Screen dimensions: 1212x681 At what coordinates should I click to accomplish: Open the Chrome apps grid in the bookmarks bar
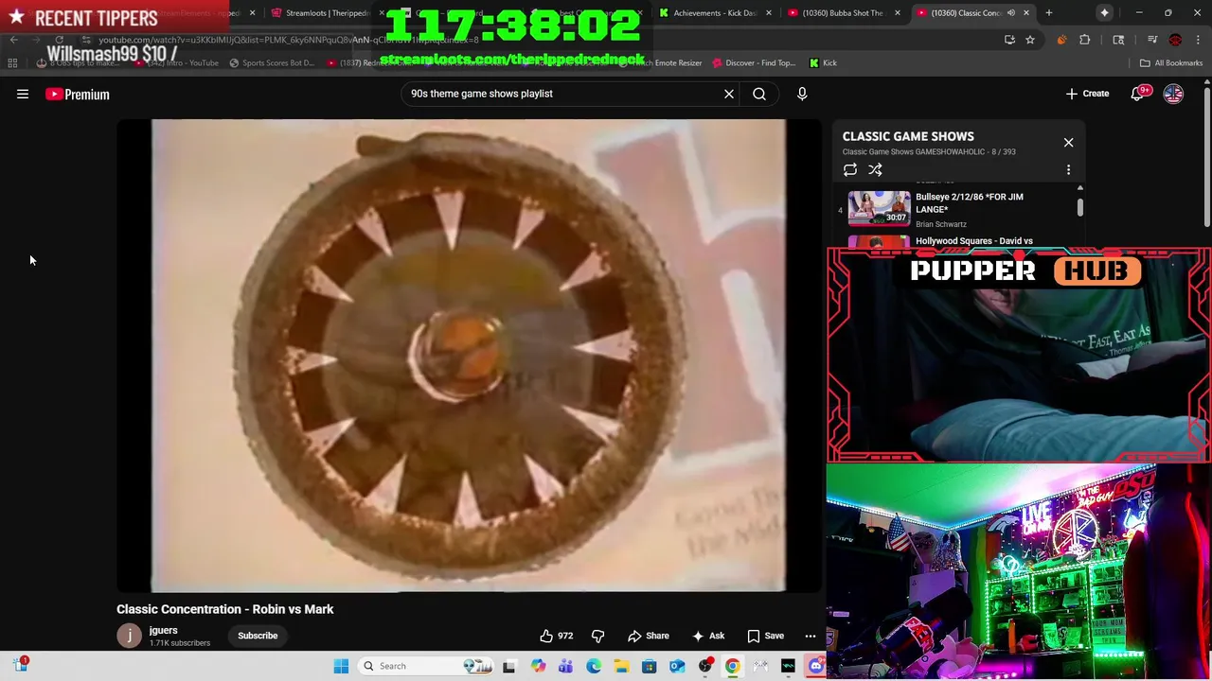coord(12,62)
